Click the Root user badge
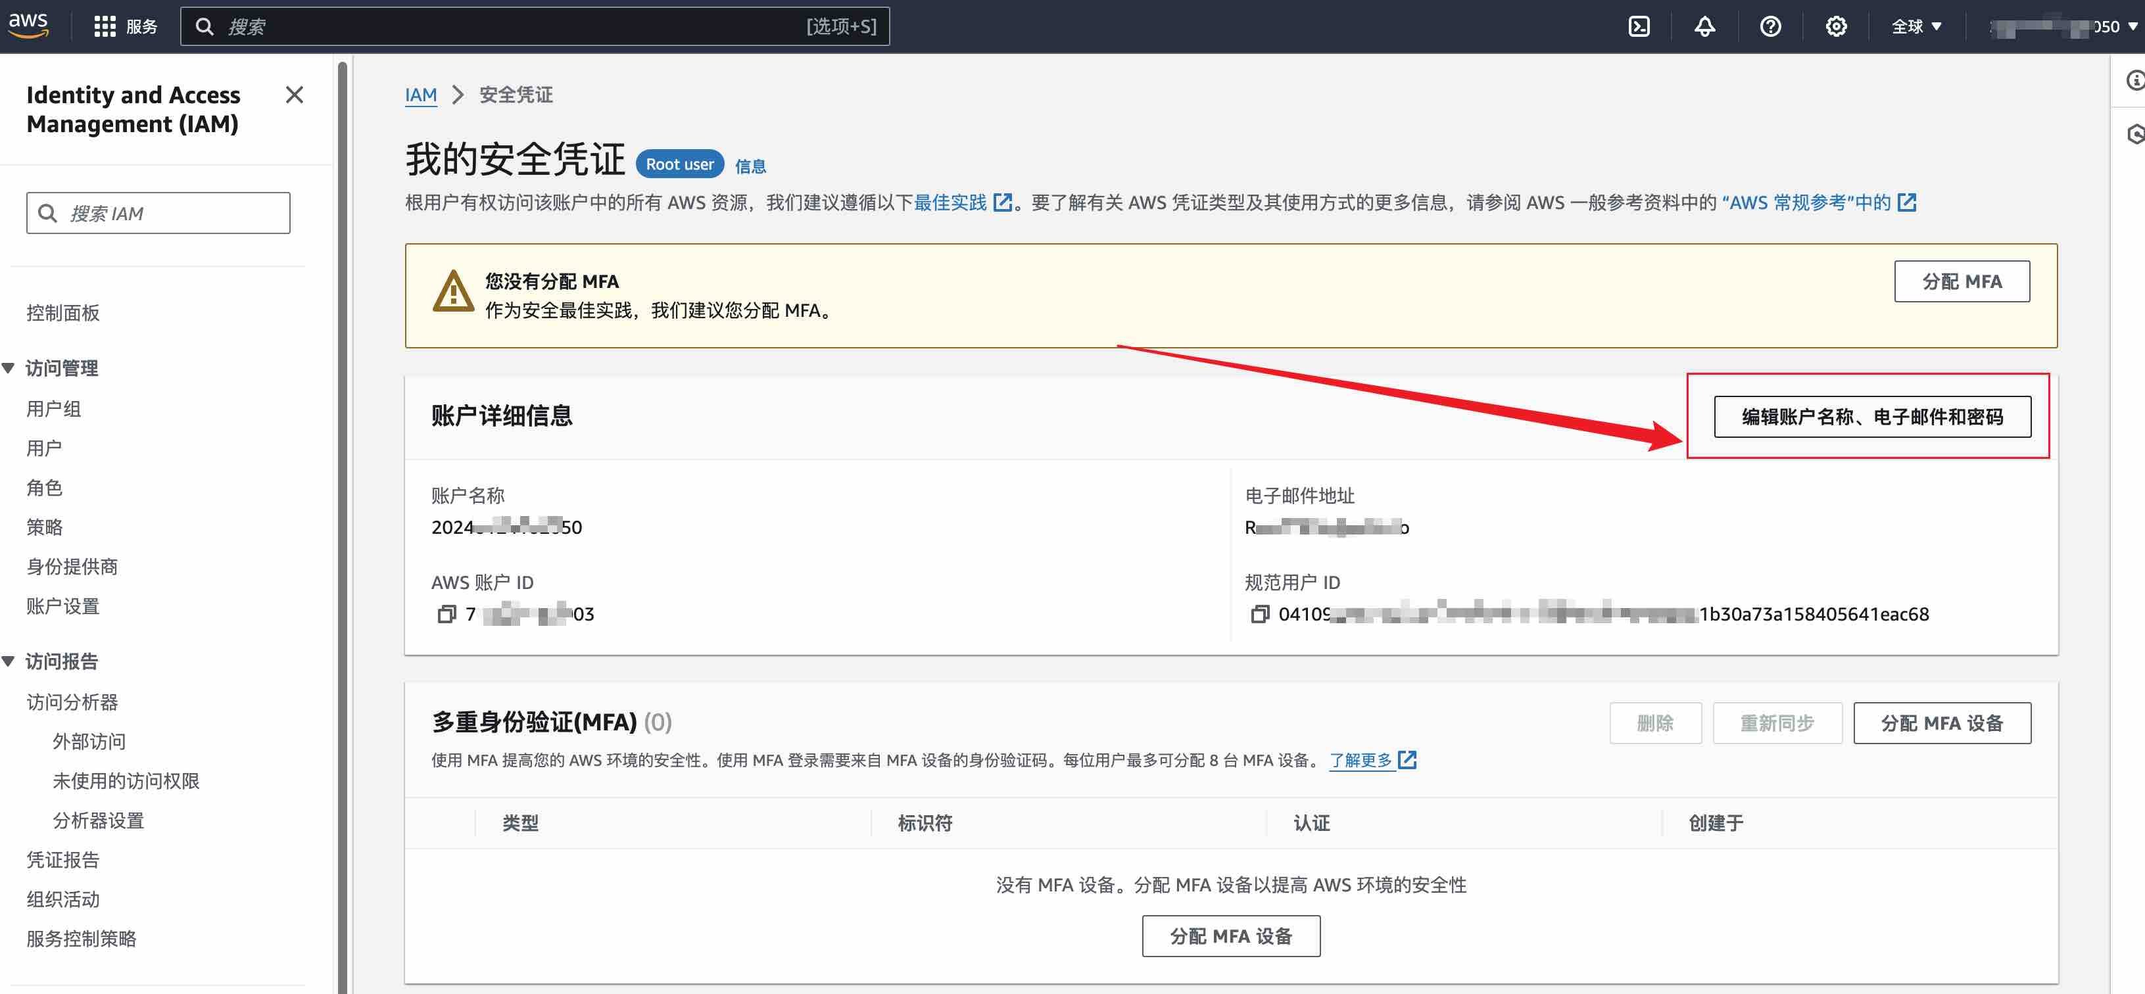The image size is (2145, 994). point(679,164)
